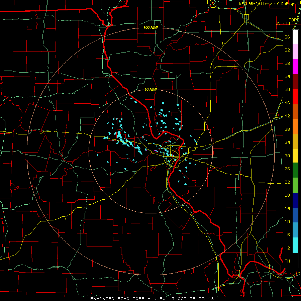Click the white 66 kft color swatch
The height and width of the screenshot is (301, 301).
[295, 37]
